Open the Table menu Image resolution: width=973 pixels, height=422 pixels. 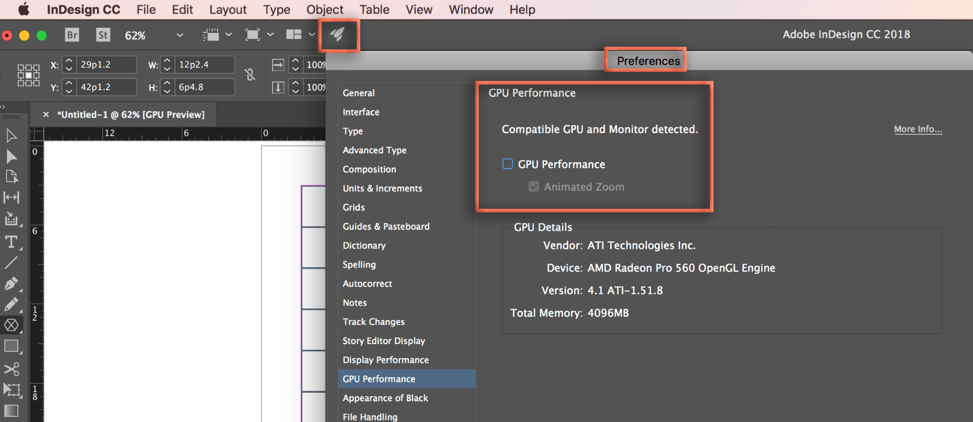[375, 10]
